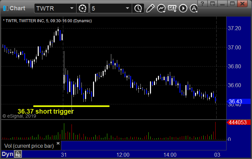This screenshot has width=252, height=159.
Task: Click the 12:00 time axis label
Action: pos(123,155)
